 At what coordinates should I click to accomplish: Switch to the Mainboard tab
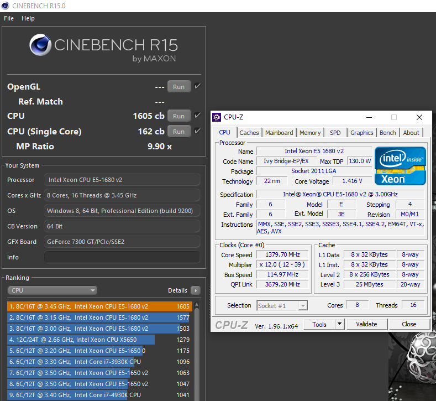click(x=279, y=133)
